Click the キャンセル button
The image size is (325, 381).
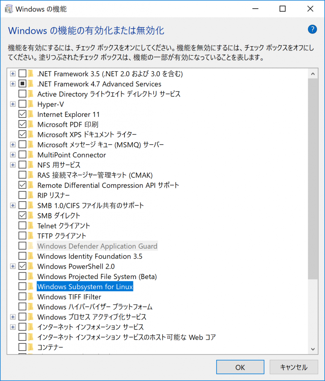point(294,367)
